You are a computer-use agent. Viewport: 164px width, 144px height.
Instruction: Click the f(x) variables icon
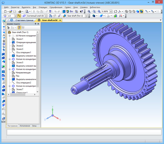click(x=71, y=11)
